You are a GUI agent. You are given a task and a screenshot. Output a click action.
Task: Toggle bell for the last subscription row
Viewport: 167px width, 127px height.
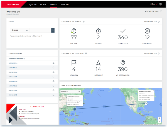coord(53,95)
